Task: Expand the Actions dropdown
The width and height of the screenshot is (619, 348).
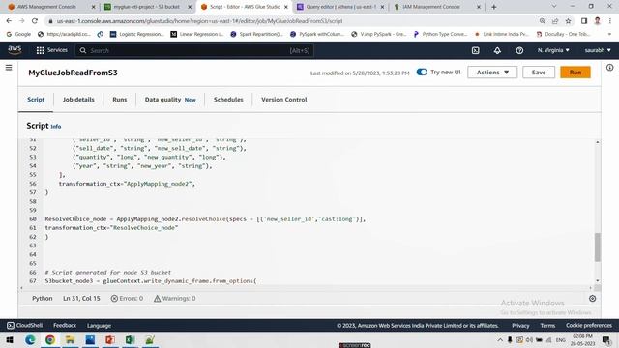Action: [492, 72]
